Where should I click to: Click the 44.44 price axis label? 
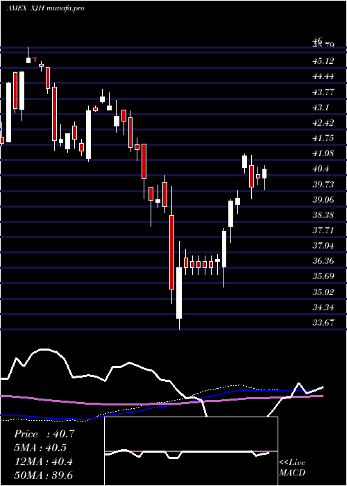pos(323,76)
